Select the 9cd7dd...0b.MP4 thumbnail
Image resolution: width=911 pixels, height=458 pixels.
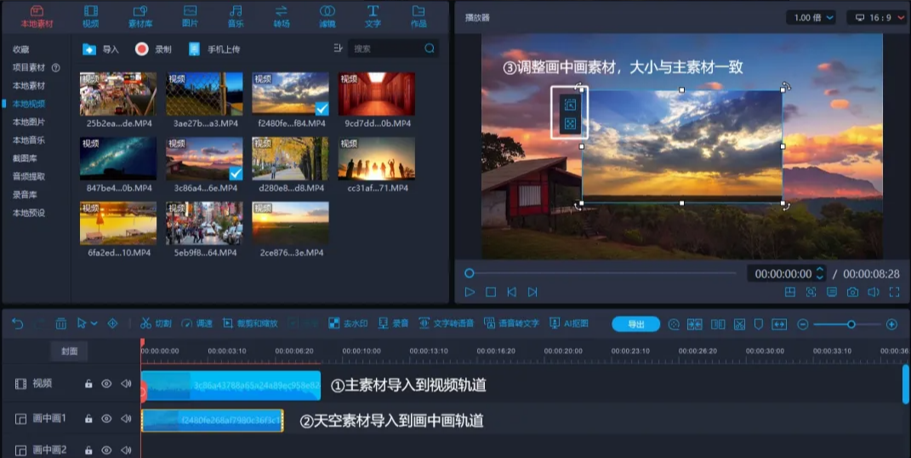click(x=377, y=94)
